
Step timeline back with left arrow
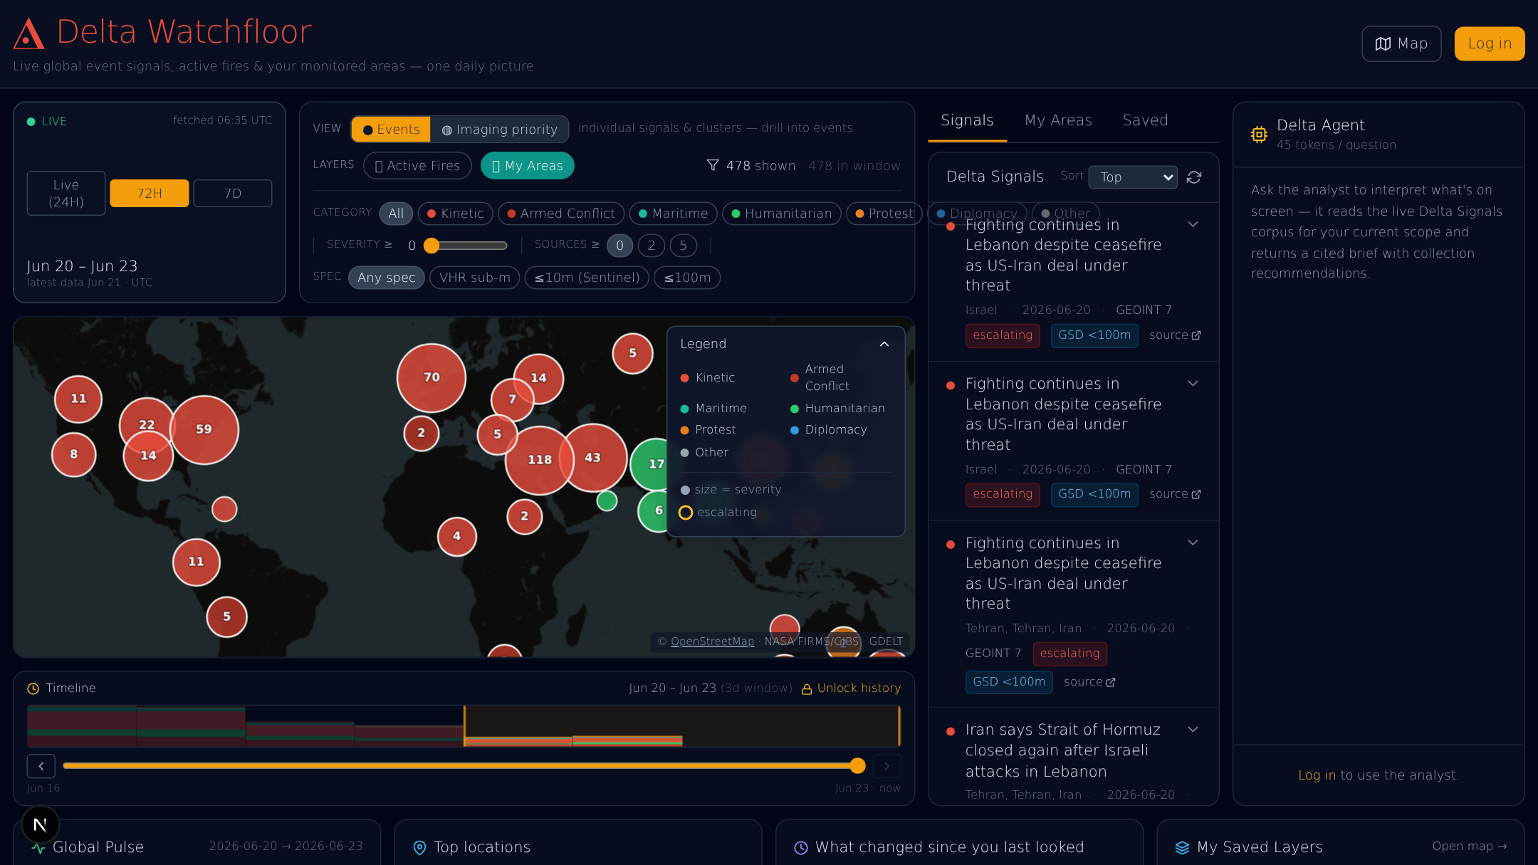(x=41, y=766)
